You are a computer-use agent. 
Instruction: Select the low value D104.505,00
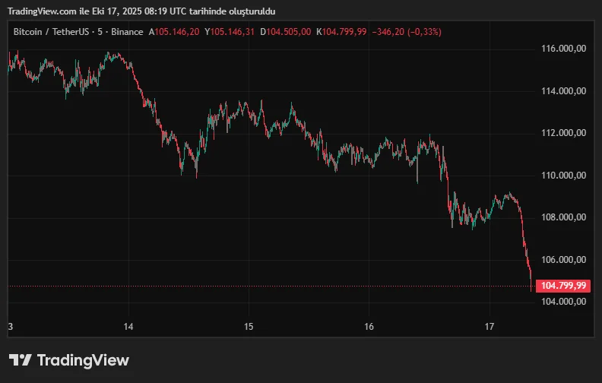click(x=286, y=32)
